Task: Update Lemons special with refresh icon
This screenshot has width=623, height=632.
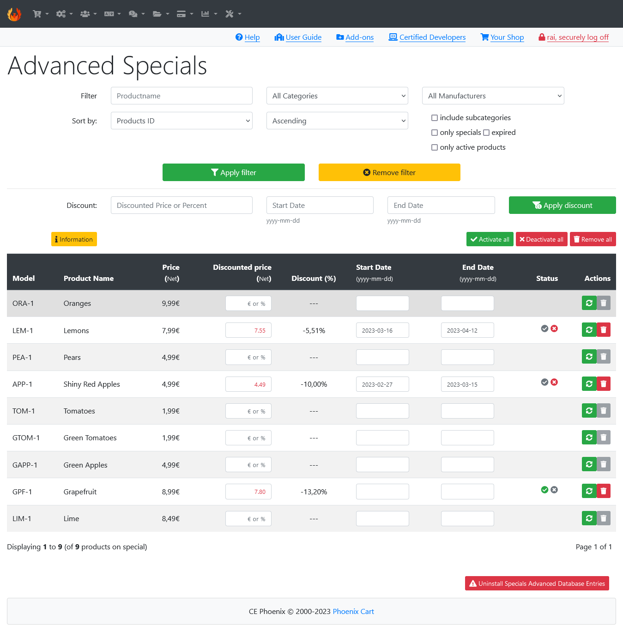Action: tap(589, 330)
